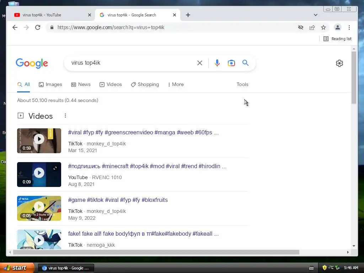Open Google quick settings gear
The width and height of the screenshot is (364, 273).
pyautogui.click(x=339, y=63)
